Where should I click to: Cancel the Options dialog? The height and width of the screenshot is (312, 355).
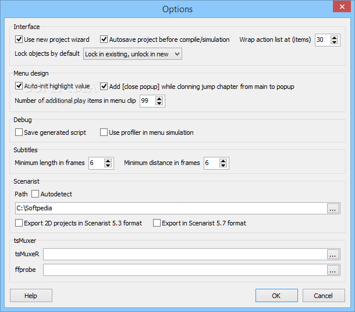coord(324,296)
